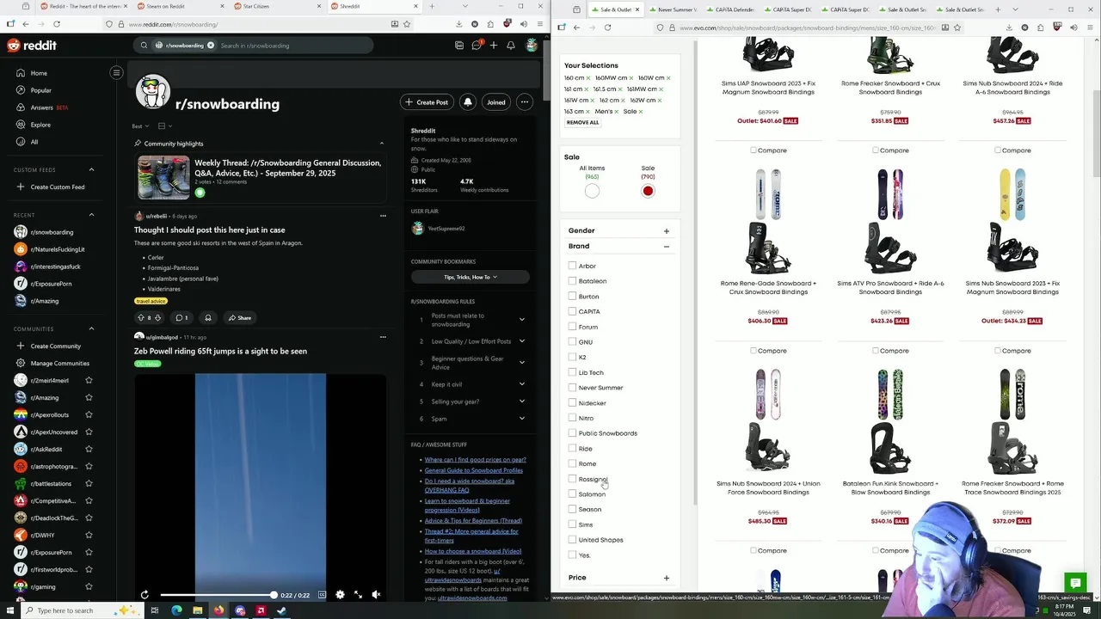Toggle r/snowboarding community notification bell
This screenshot has height=619, width=1101.
[x=468, y=102]
